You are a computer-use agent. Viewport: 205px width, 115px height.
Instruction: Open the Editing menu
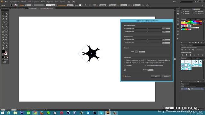(x=14, y=2)
